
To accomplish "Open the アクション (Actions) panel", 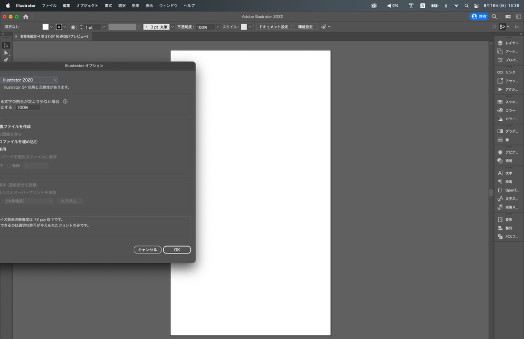I will point(508,89).
